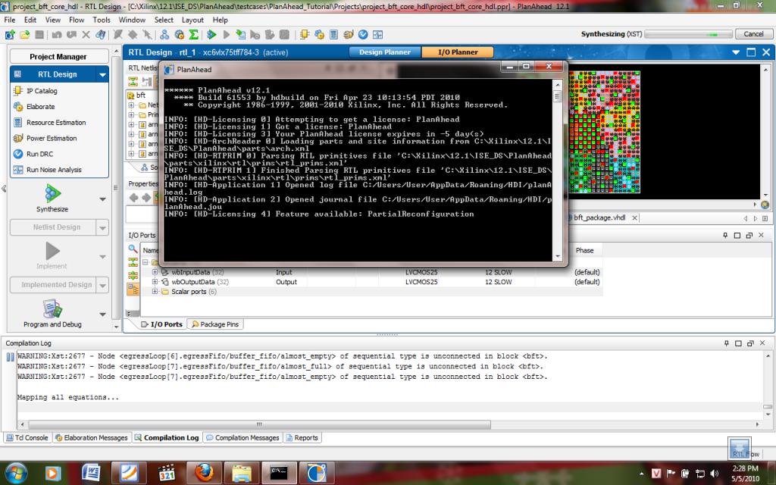Pin the Compilation Log panel
Screen dimensions: 776x485
click(x=726, y=343)
